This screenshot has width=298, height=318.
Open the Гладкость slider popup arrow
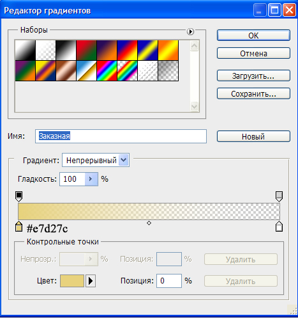tap(91, 179)
